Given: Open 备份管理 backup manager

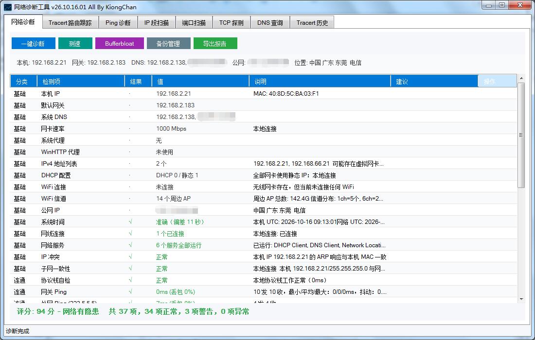Looking at the screenshot, I should (169, 43).
